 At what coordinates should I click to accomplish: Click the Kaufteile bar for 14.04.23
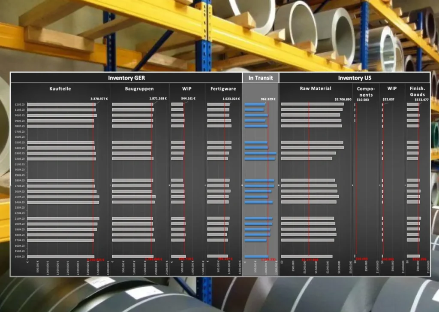coord(61,257)
